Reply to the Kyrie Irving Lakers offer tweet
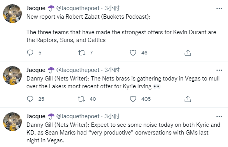 30,99
